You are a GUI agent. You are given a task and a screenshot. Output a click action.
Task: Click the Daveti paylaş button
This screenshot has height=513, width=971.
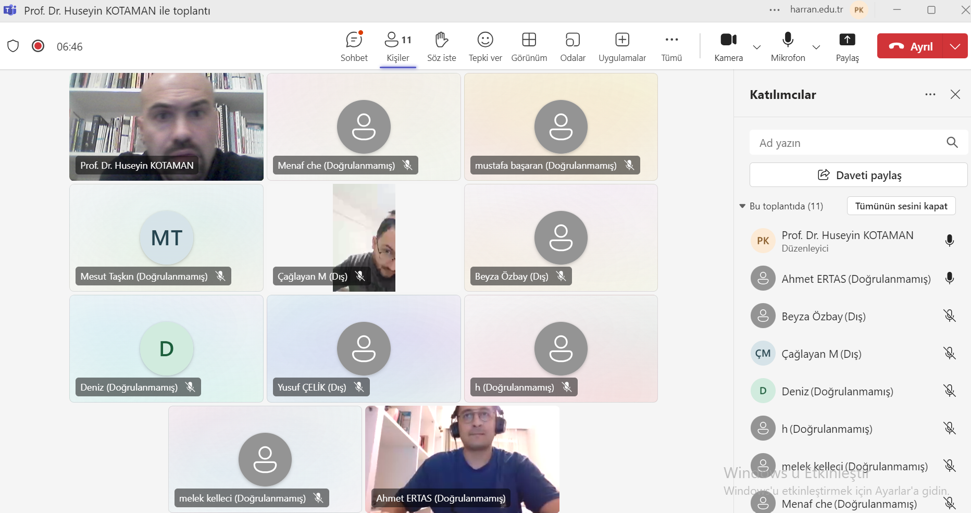(x=858, y=175)
